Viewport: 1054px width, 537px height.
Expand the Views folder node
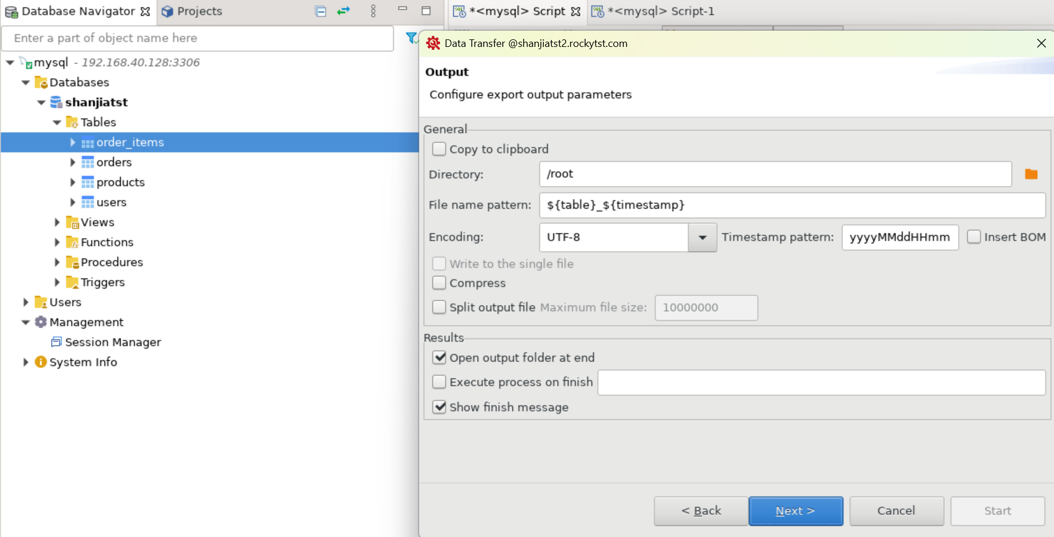tap(57, 222)
